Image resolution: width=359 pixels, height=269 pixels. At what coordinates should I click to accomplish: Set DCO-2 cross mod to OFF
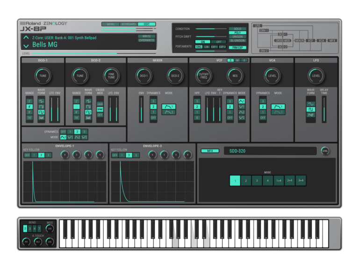pyautogui.click(x=100, y=115)
